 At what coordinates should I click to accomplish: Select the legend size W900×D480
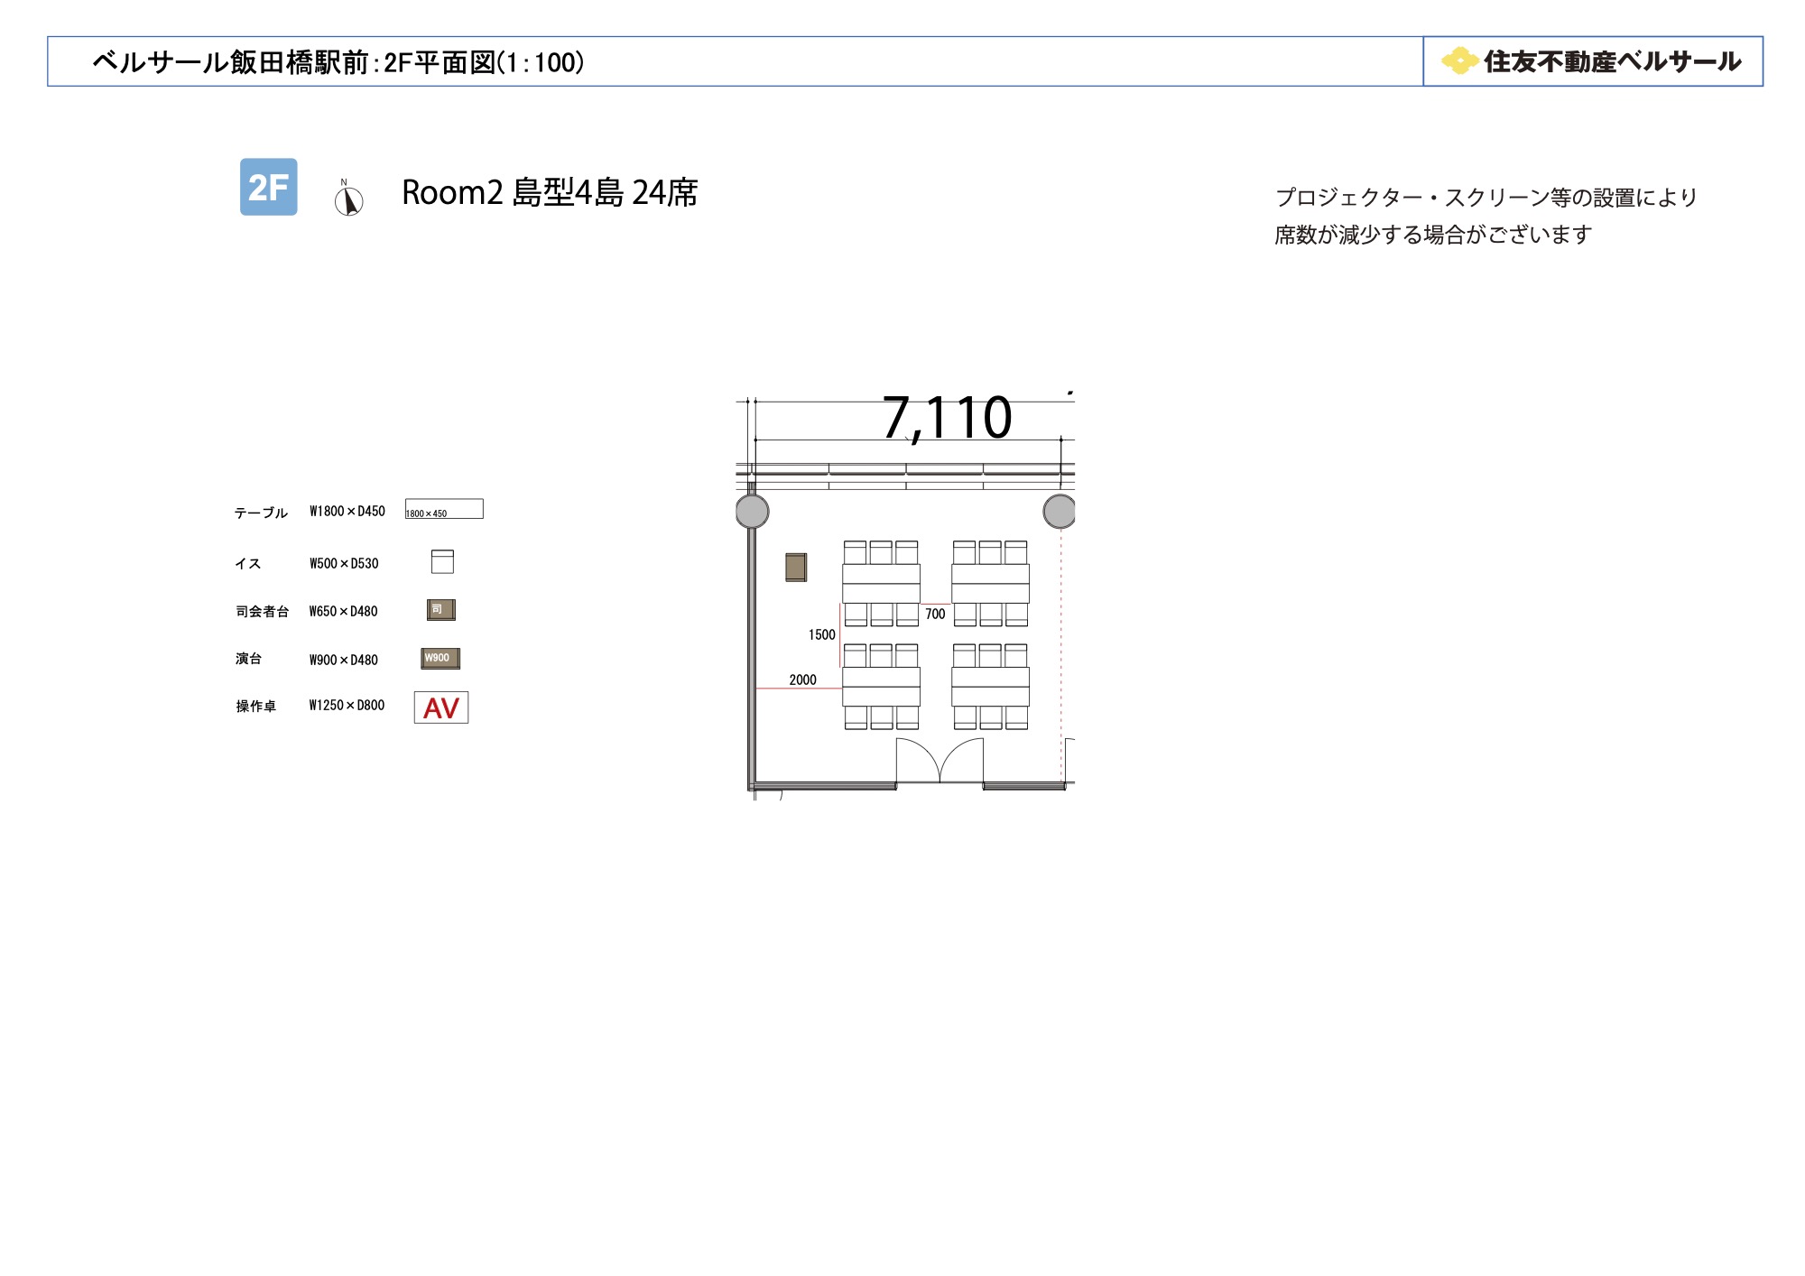[x=344, y=660]
